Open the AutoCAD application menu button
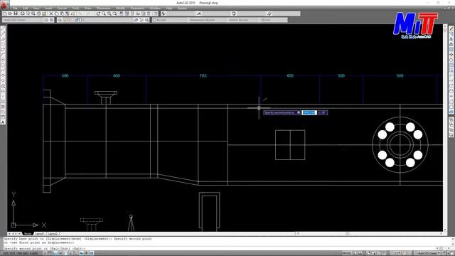The image size is (455, 256). (4, 4)
